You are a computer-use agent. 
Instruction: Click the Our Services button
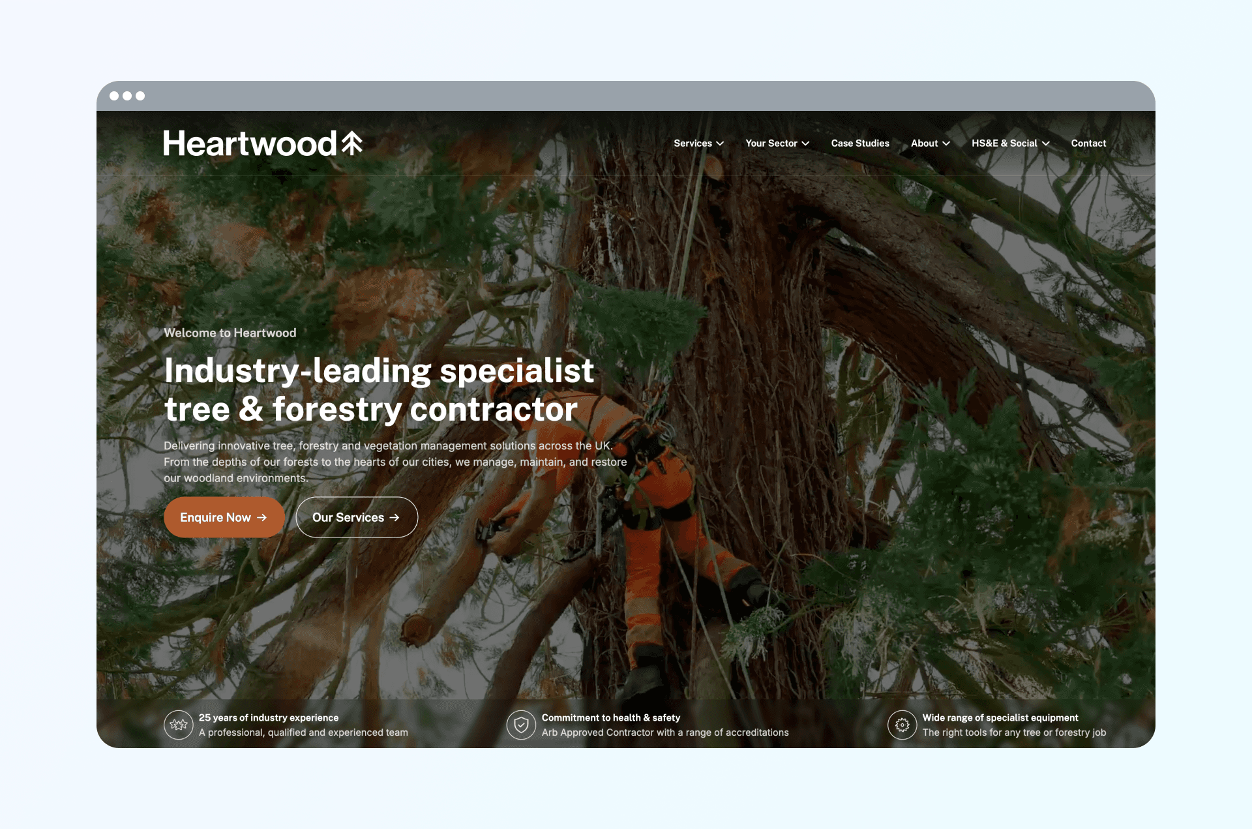tap(357, 517)
